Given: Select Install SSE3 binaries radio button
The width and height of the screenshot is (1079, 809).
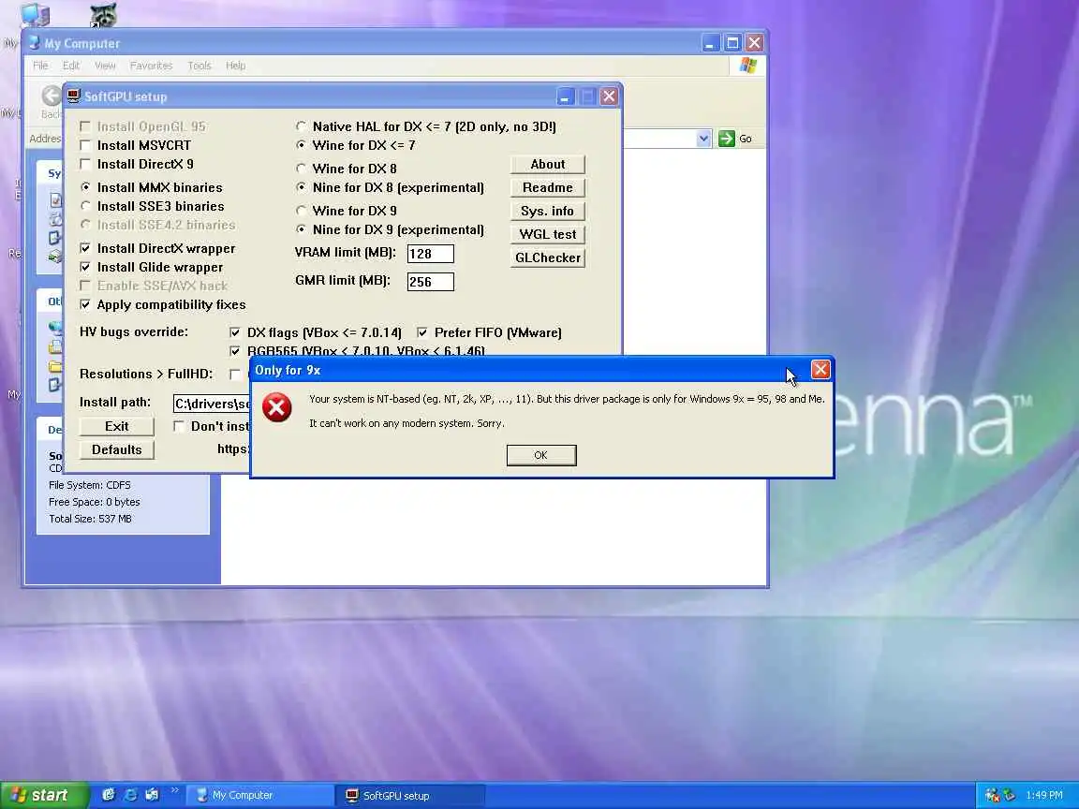Looking at the screenshot, I should coord(85,206).
